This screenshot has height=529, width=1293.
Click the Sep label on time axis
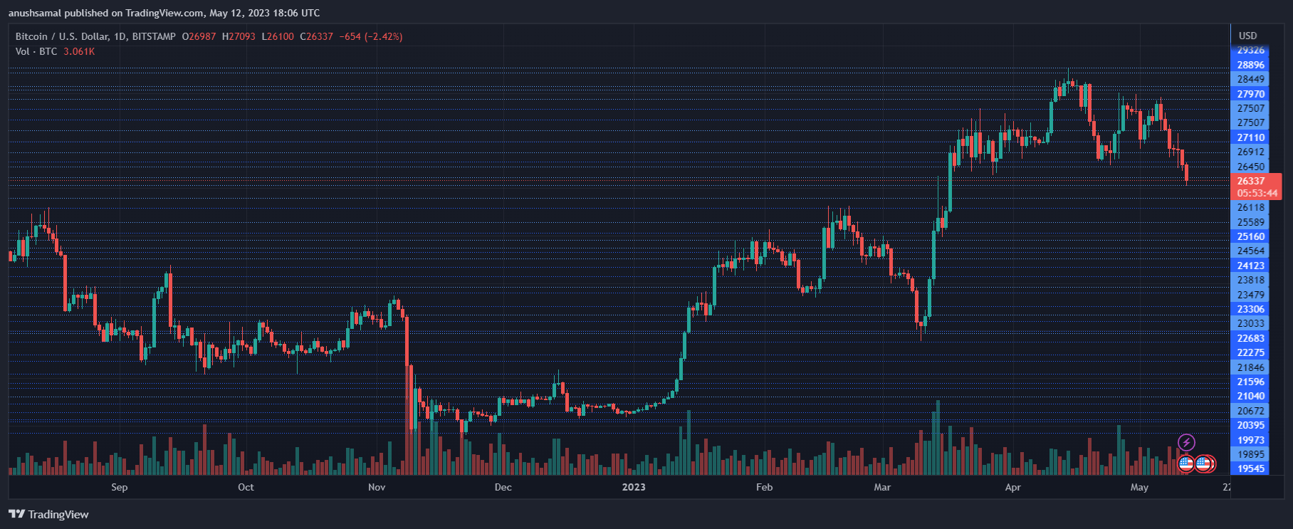click(x=120, y=487)
